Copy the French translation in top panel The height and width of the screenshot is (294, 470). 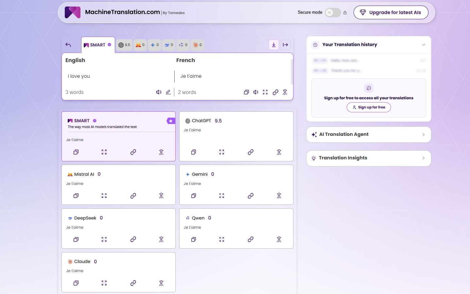(246, 92)
